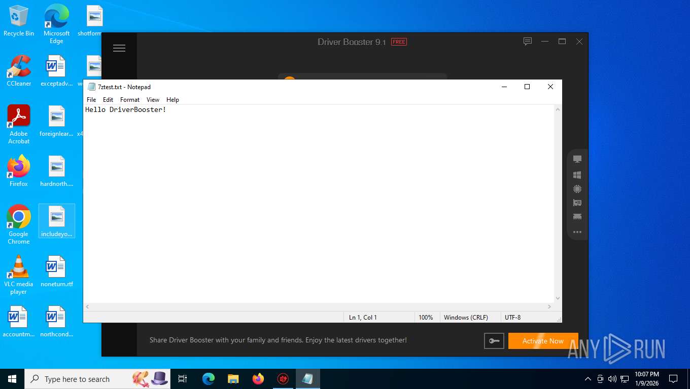This screenshot has height=389, width=690.
Task: Switch to Notepad taskbar icon
Action: pyautogui.click(x=307, y=379)
